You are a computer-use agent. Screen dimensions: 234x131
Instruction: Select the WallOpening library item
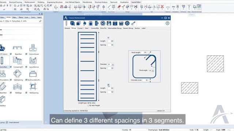tap(33, 88)
